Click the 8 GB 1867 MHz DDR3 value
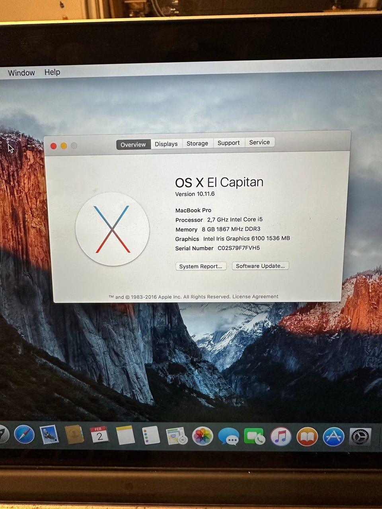 [231, 229]
